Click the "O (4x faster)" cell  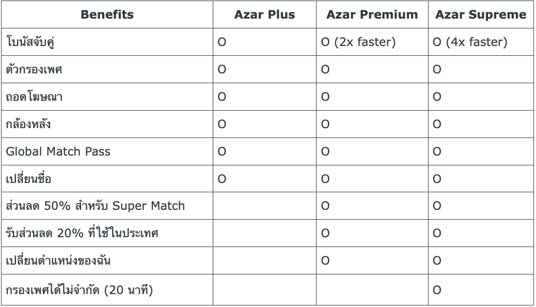[x=470, y=42]
